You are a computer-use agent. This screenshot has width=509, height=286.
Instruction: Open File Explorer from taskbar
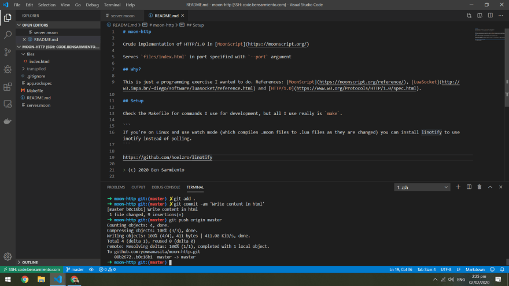[x=41, y=280]
